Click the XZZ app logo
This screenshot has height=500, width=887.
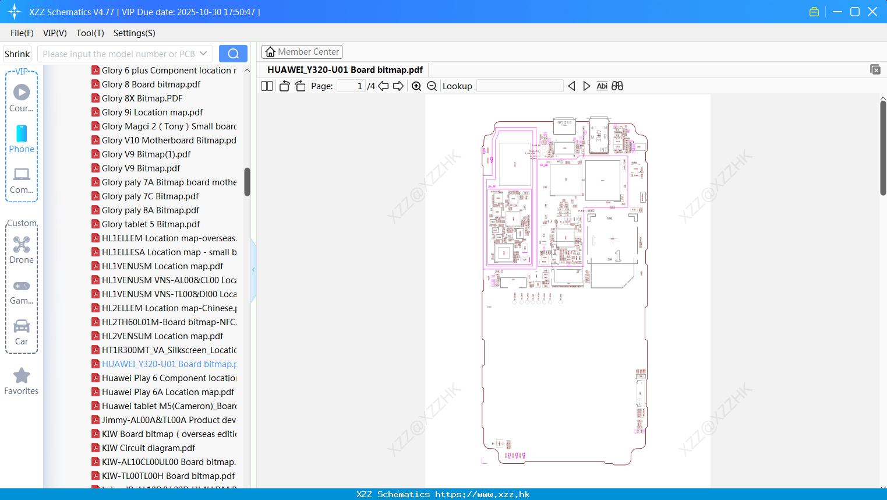click(x=15, y=12)
